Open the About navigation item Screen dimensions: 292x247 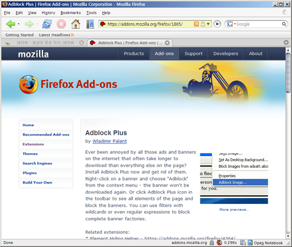256,54
